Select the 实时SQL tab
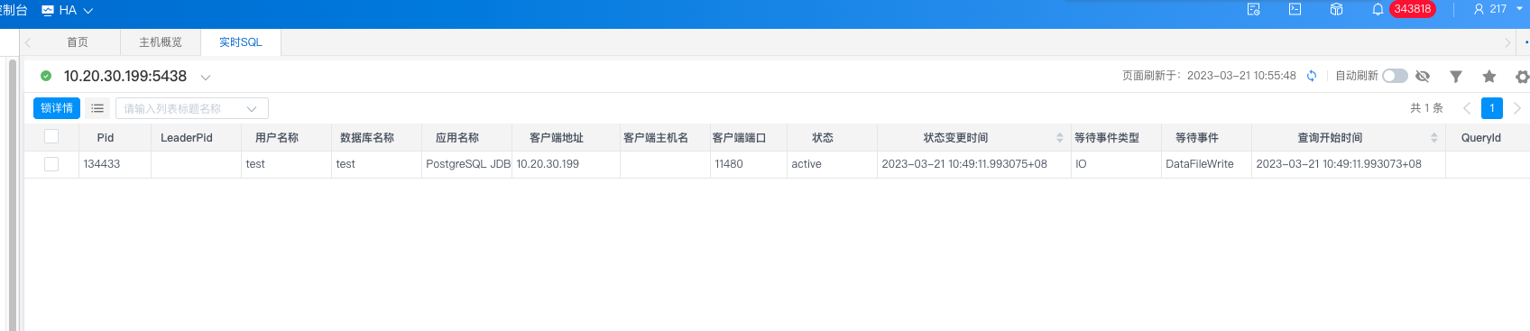 point(241,42)
